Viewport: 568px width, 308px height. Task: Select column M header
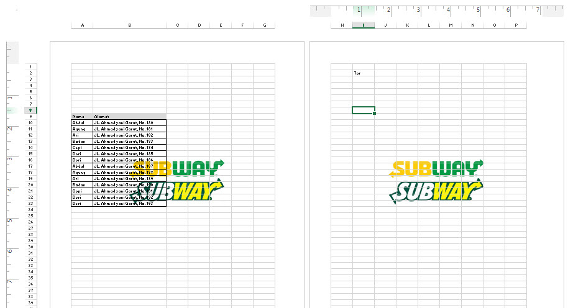451,25
